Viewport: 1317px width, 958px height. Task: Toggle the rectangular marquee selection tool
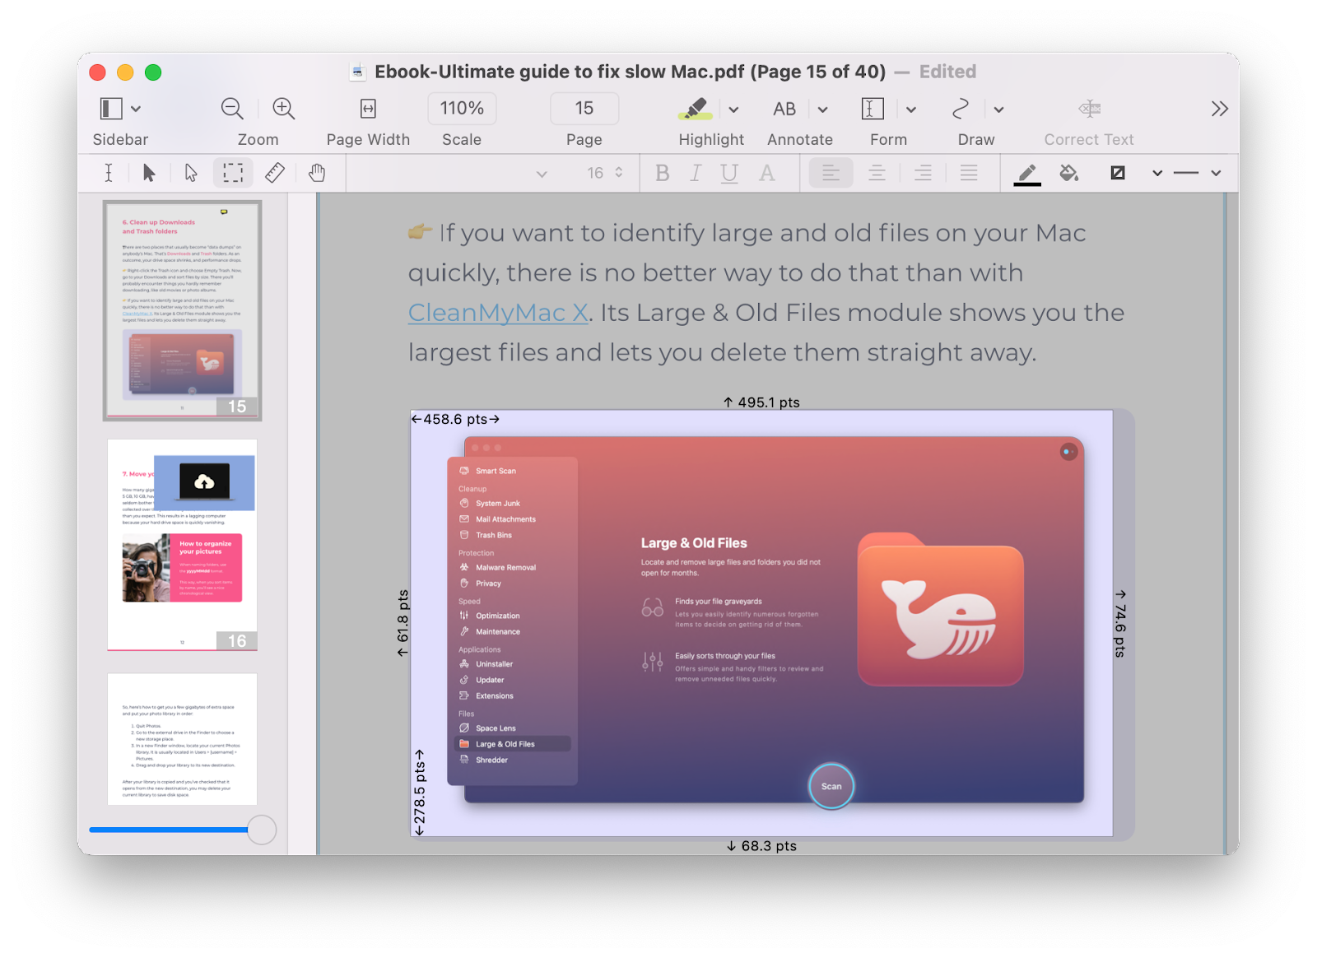pyautogui.click(x=233, y=173)
